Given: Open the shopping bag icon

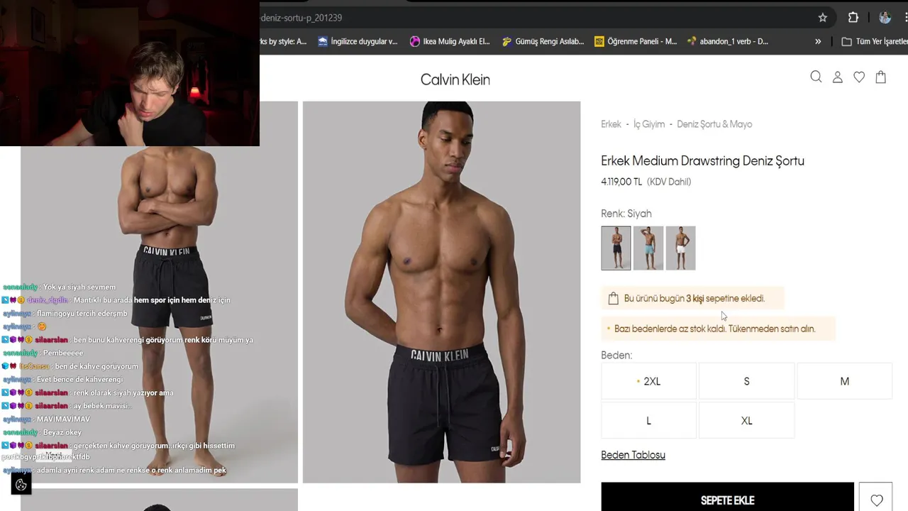Looking at the screenshot, I should tap(880, 77).
